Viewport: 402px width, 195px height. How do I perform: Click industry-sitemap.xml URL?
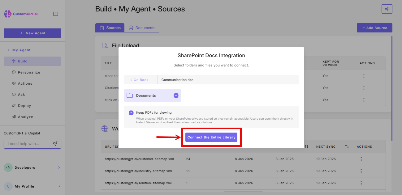point(138,171)
